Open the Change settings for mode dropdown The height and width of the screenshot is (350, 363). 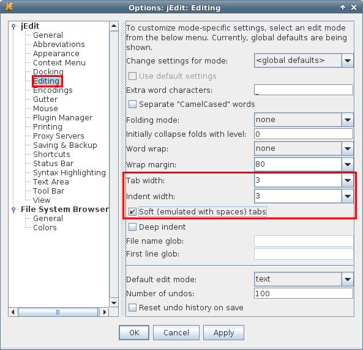(x=304, y=60)
